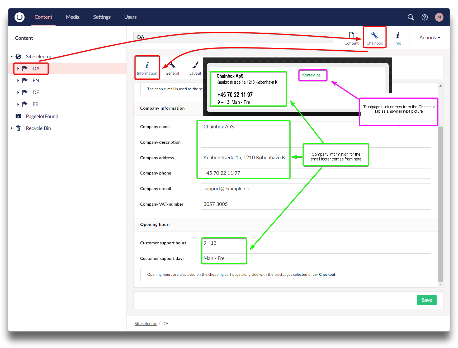
Task: Expand the EN tree node
Action: [x=18, y=80]
